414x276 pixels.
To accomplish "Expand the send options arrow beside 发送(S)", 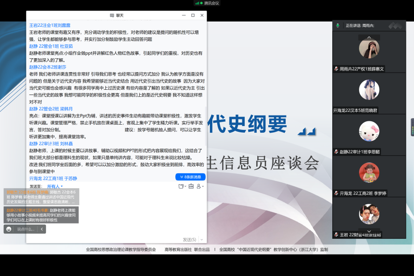I will [202, 239].
